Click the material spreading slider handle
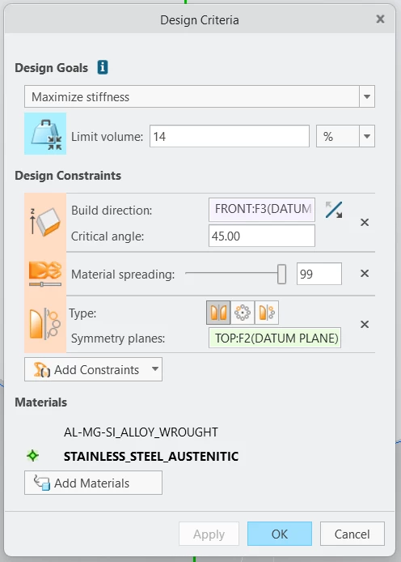This screenshot has height=562, width=401. coord(282,275)
